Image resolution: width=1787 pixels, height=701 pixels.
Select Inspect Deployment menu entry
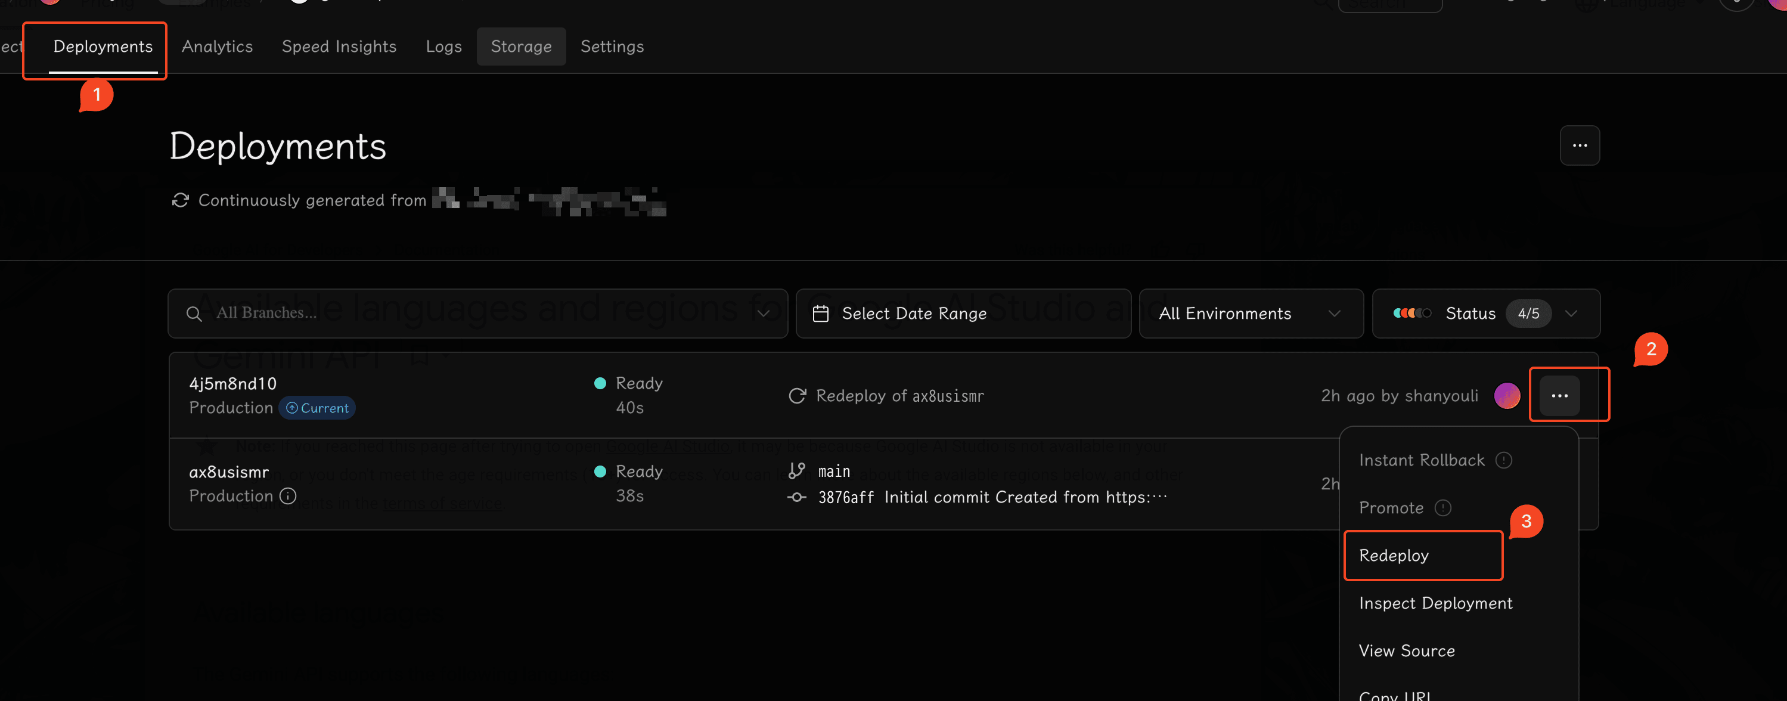click(1435, 603)
